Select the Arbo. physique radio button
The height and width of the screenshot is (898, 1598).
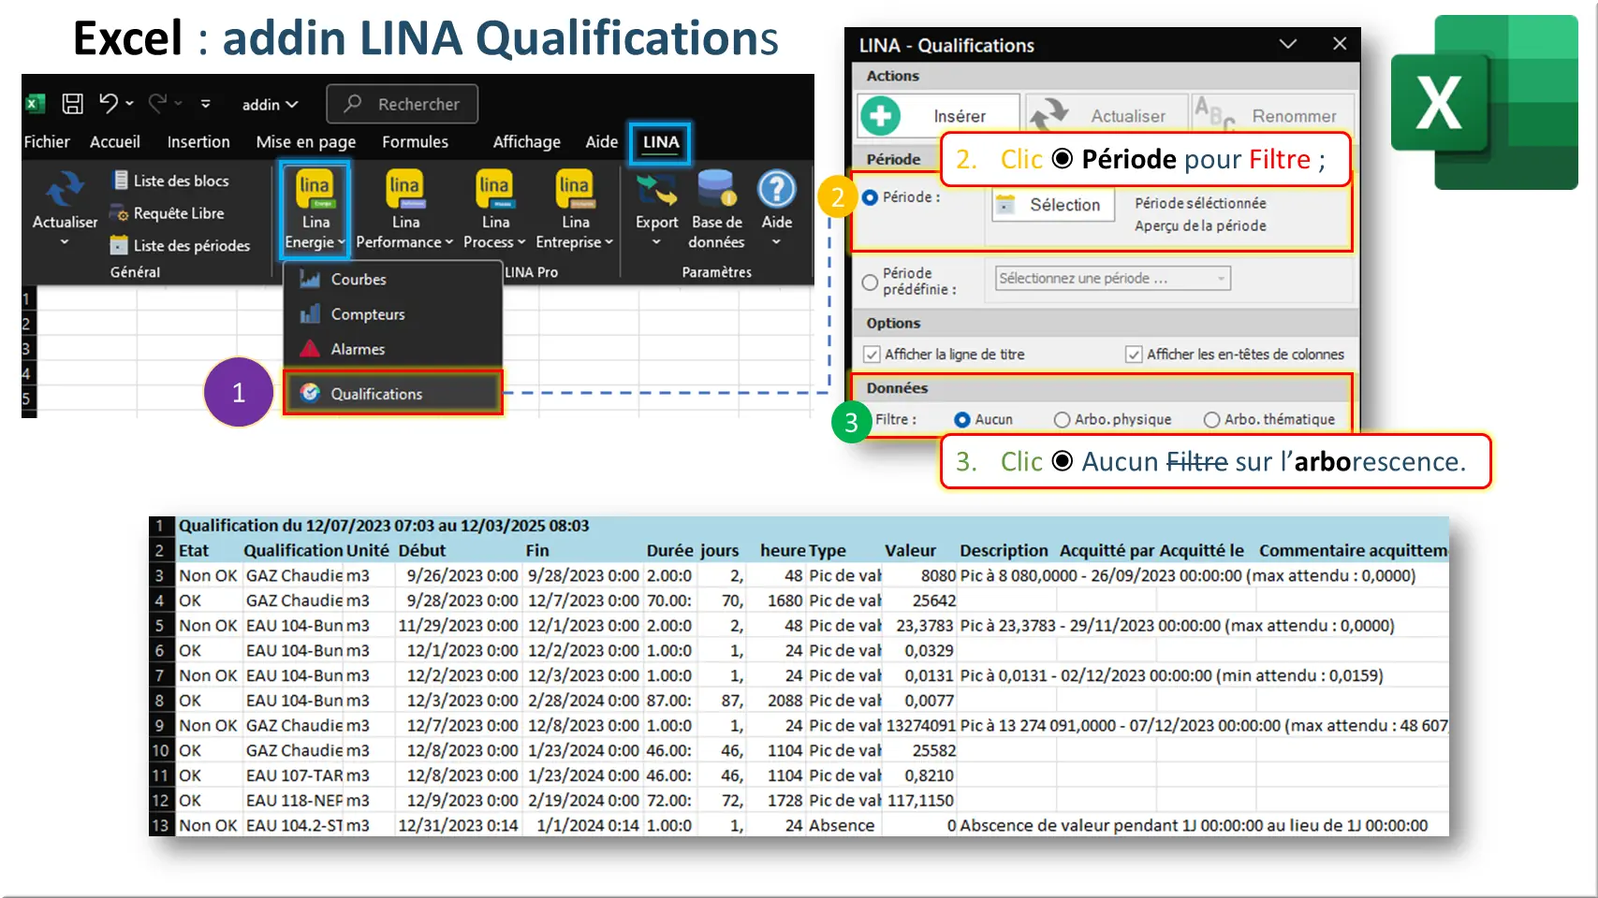coord(1062,420)
